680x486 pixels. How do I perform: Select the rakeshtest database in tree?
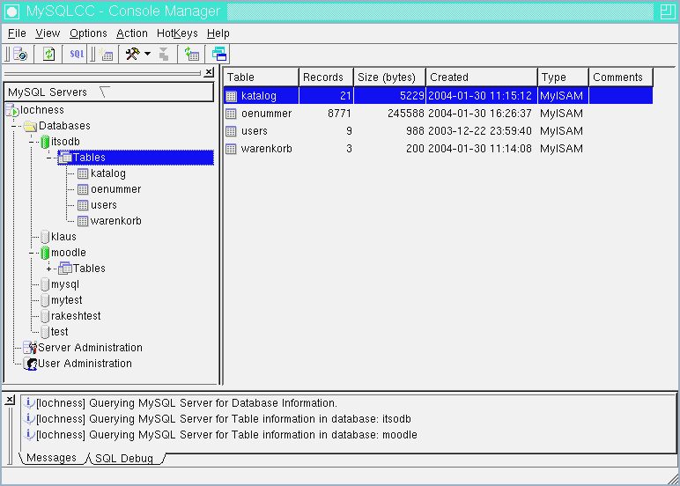[x=76, y=316]
